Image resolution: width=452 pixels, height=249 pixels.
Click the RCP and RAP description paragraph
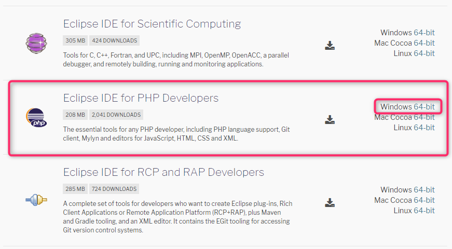(177, 217)
